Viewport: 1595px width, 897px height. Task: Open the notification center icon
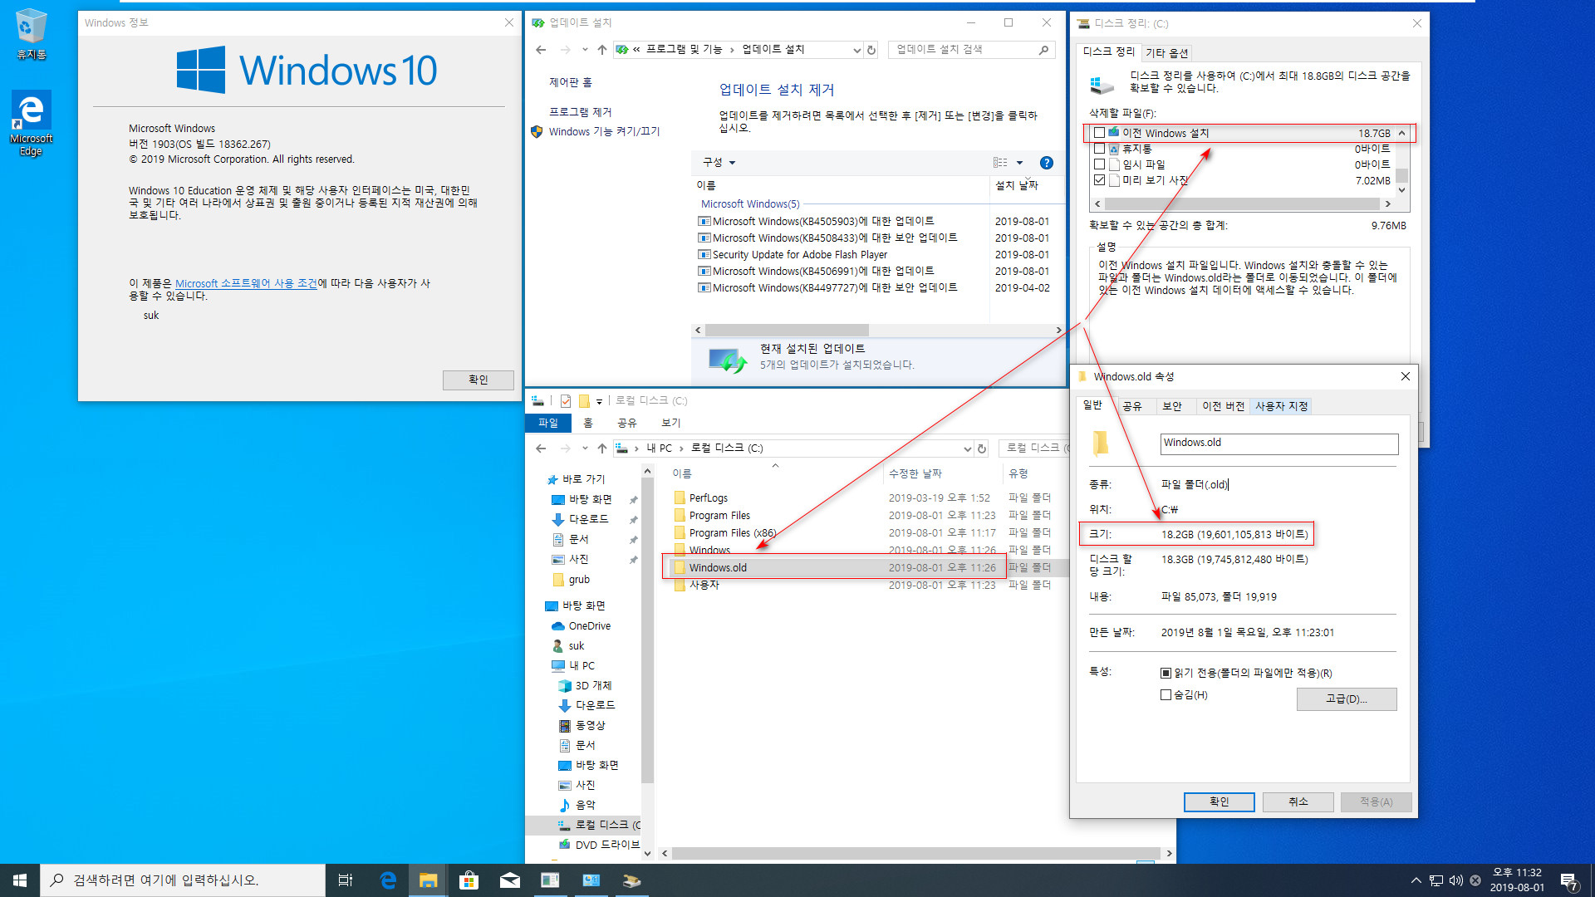click(1568, 880)
